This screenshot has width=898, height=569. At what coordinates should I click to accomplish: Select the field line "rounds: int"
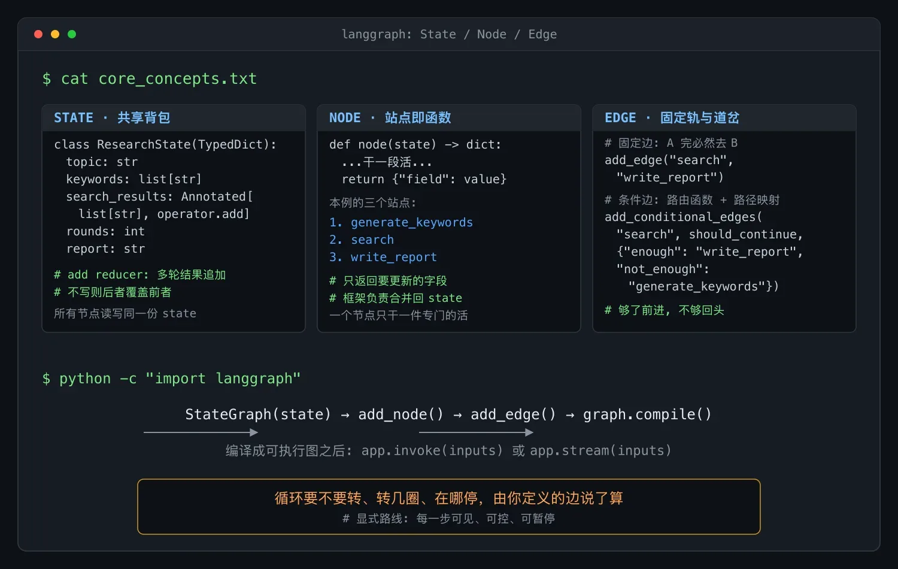105,231
